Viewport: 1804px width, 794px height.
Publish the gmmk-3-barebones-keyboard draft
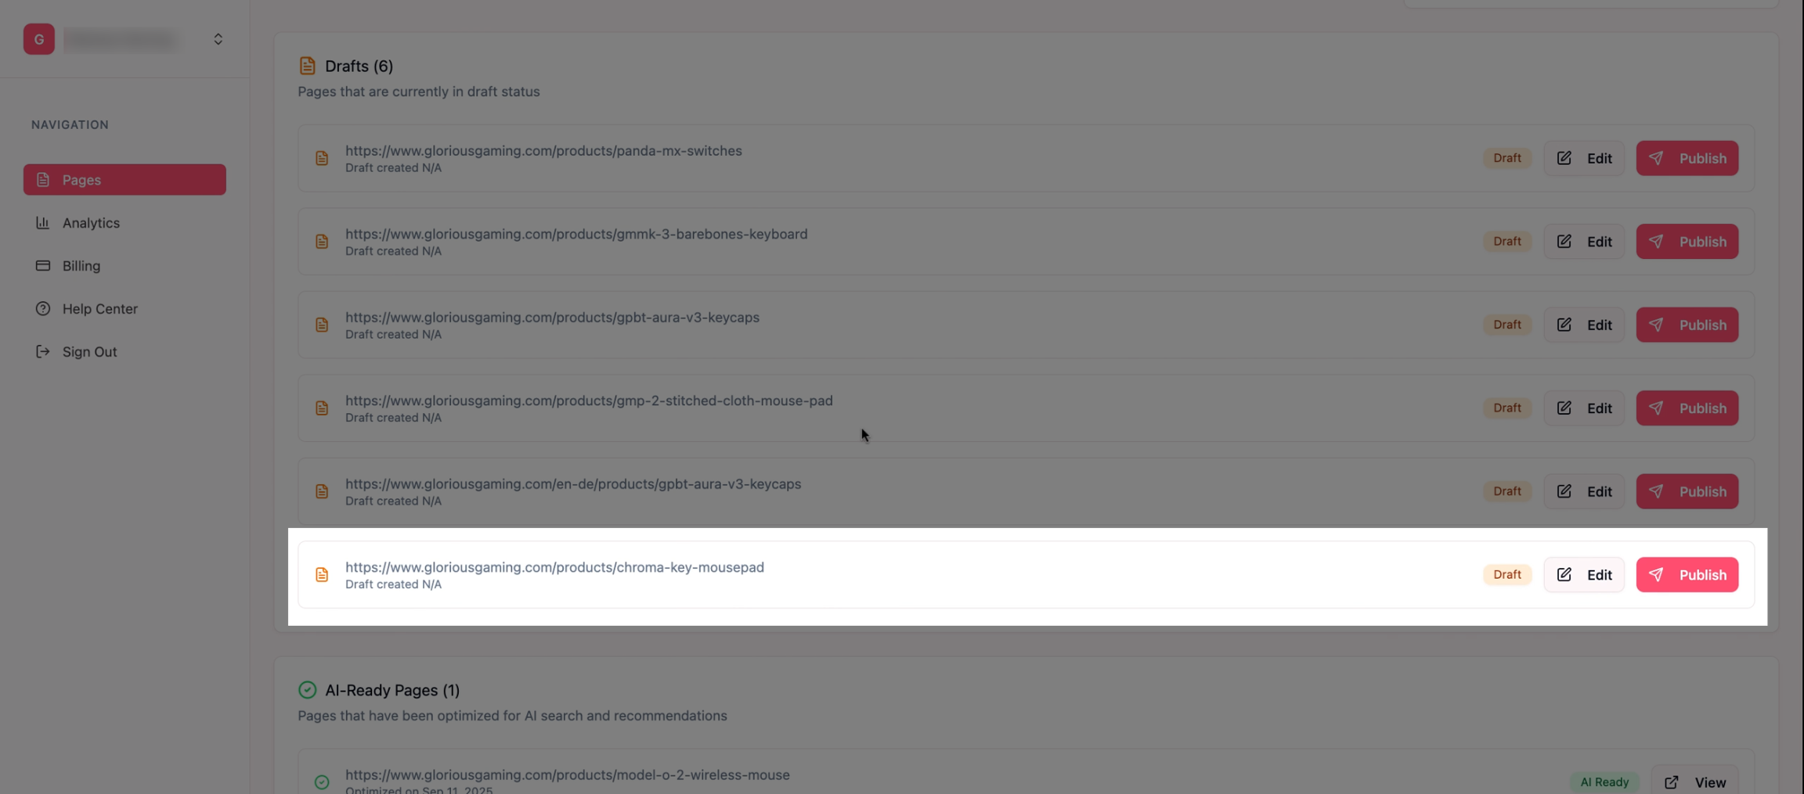click(x=1687, y=242)
